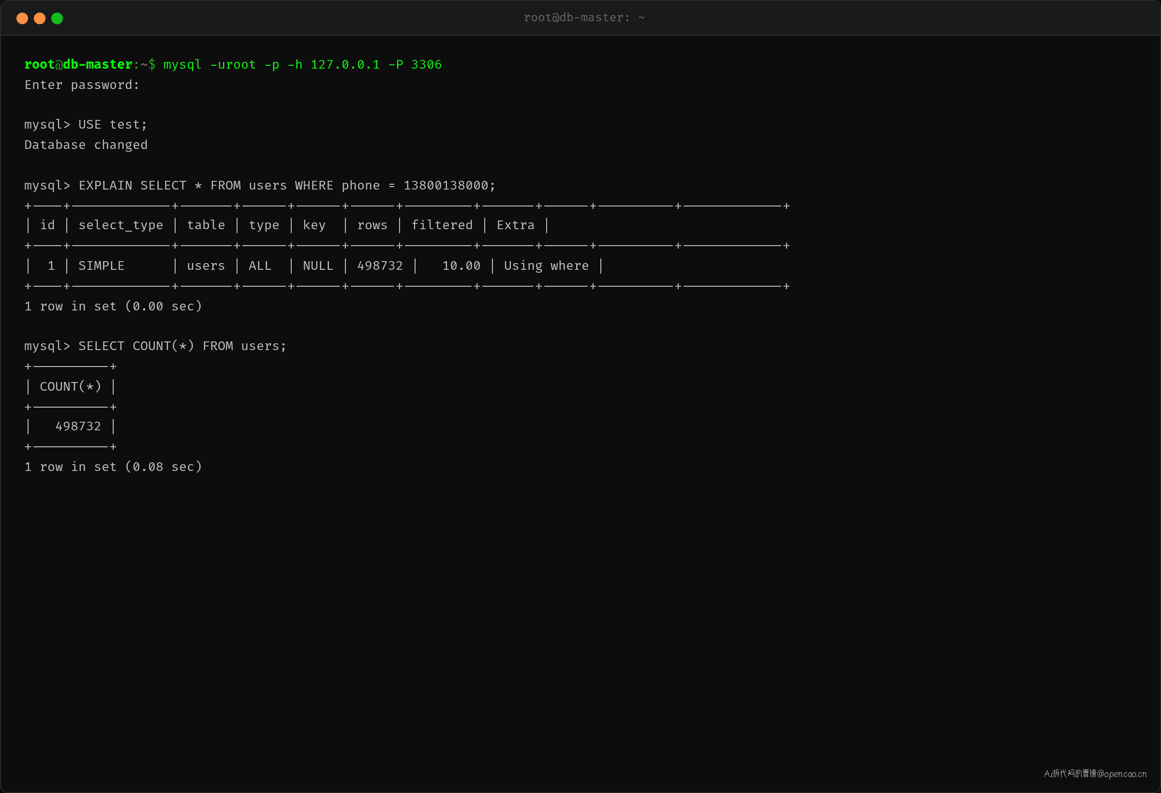Click the red close window button
Viewport: 1161px width, 793px height.
coord(22,18)
